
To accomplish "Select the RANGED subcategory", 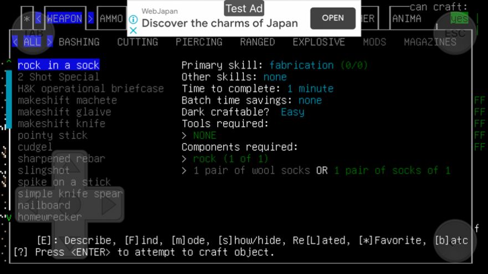I will coord(258,42).
